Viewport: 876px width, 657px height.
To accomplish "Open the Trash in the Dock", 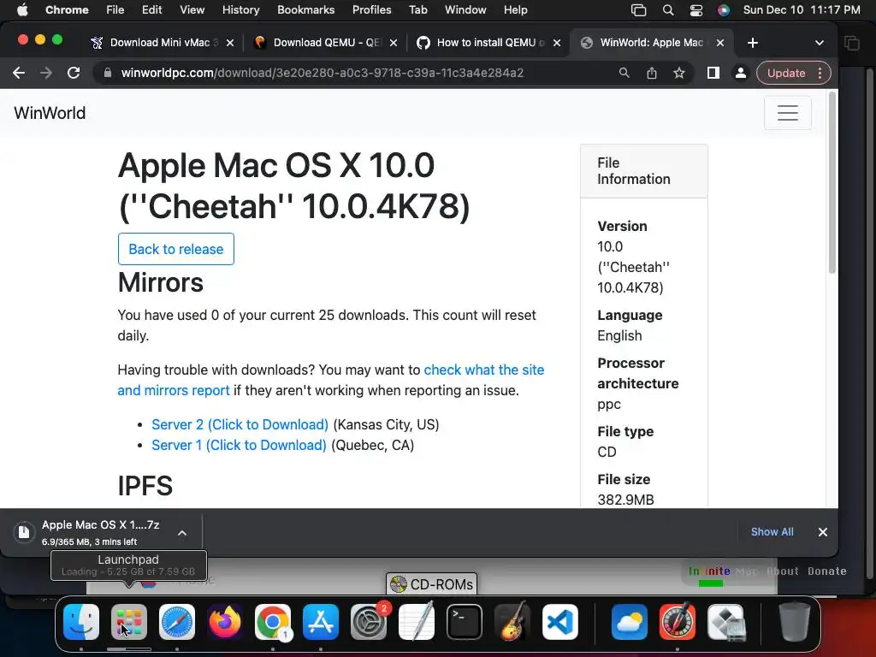I will point(795,622).
